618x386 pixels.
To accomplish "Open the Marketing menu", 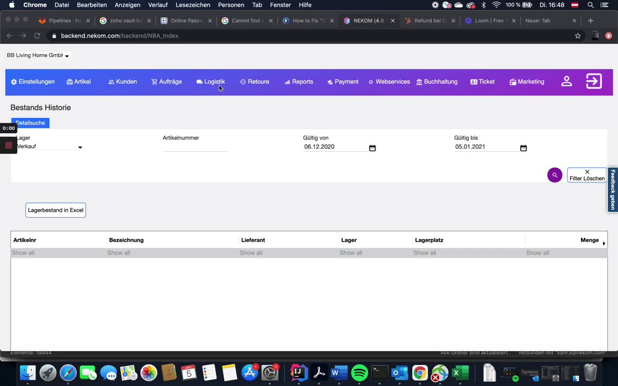I will point(527,82).
